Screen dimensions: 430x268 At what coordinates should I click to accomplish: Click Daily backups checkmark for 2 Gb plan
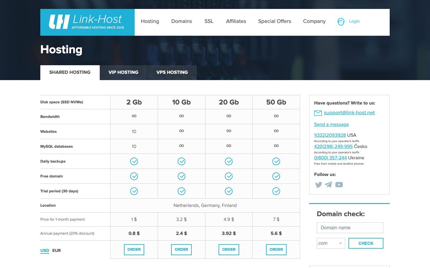(x=134, y=161)
